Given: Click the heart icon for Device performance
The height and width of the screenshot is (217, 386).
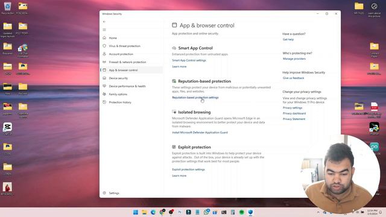Looking at the screenshot, I should (104, 86).
